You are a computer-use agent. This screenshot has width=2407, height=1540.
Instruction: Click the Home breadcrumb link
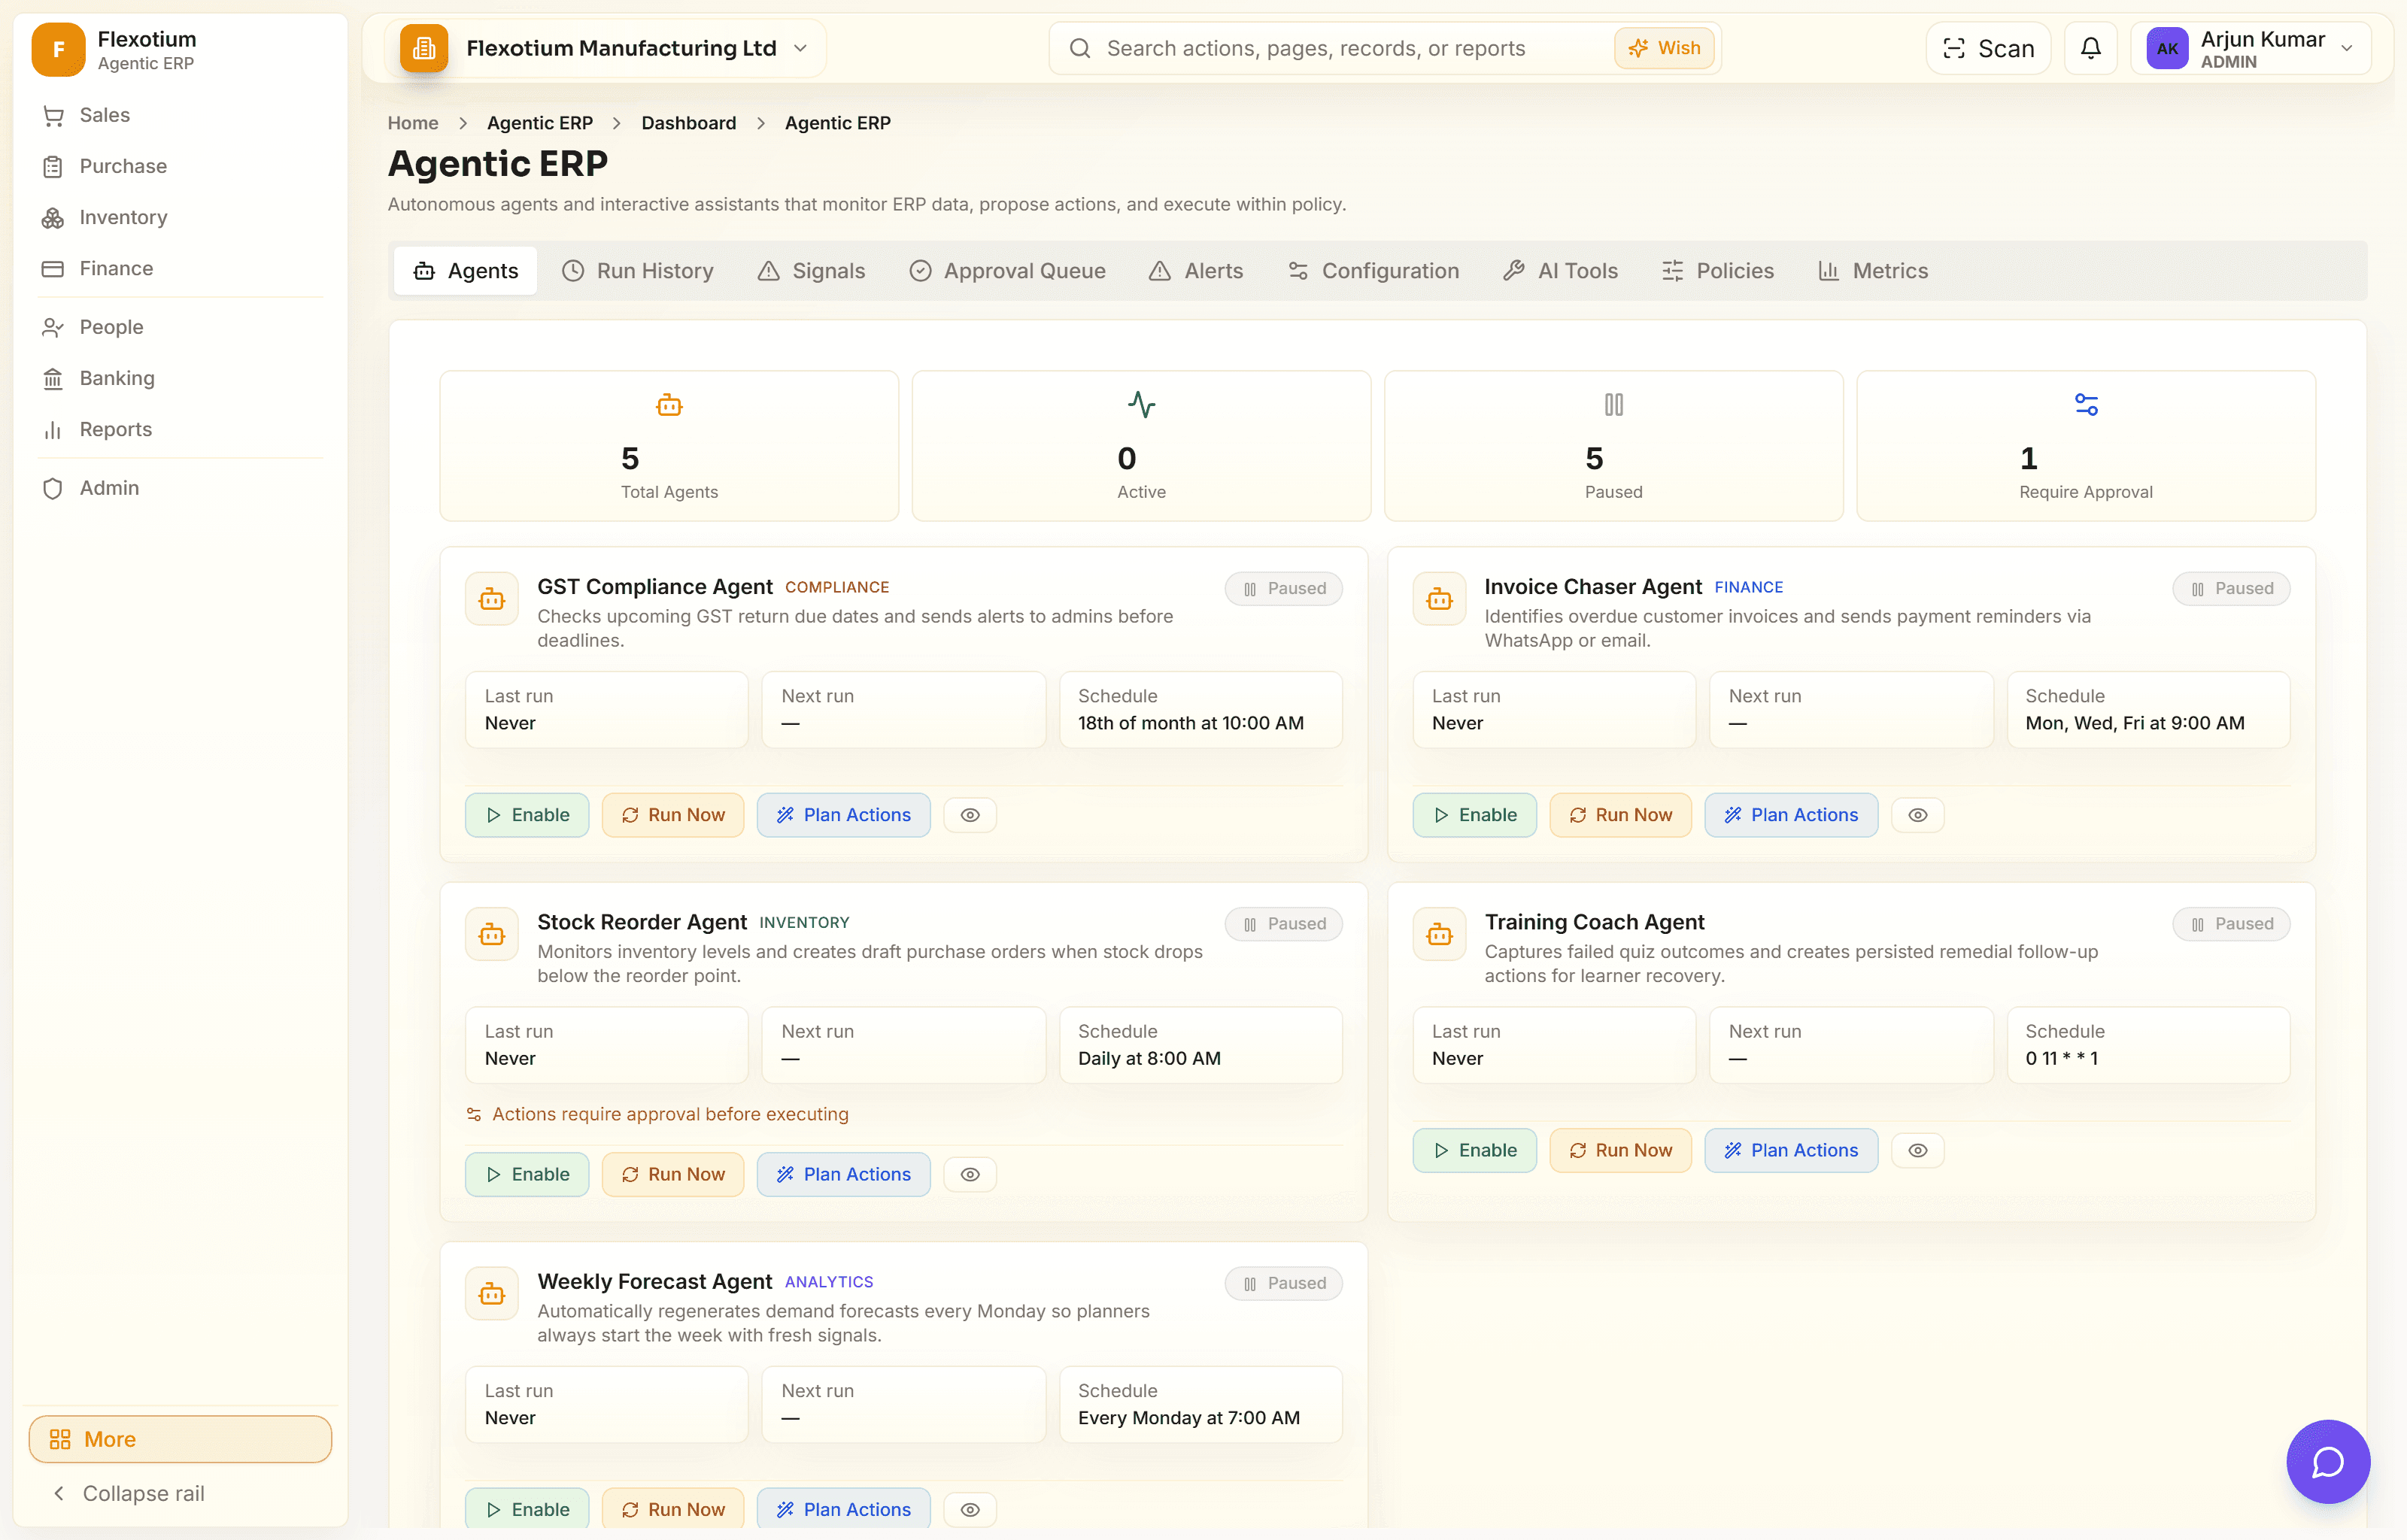click(x=413, y=123)
